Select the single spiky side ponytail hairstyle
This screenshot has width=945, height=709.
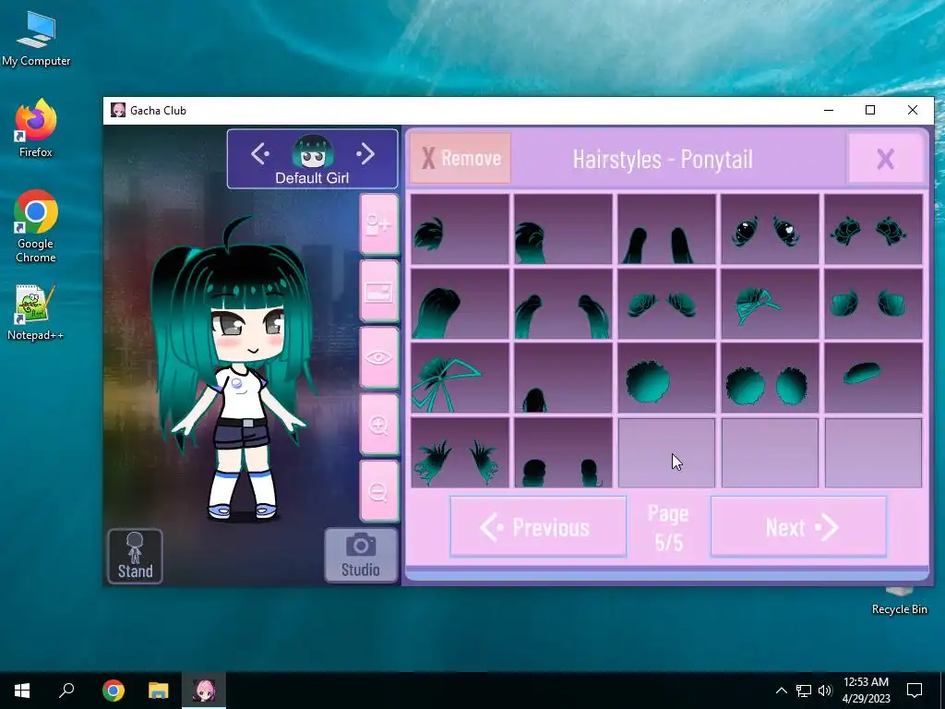tap(460, 229)
